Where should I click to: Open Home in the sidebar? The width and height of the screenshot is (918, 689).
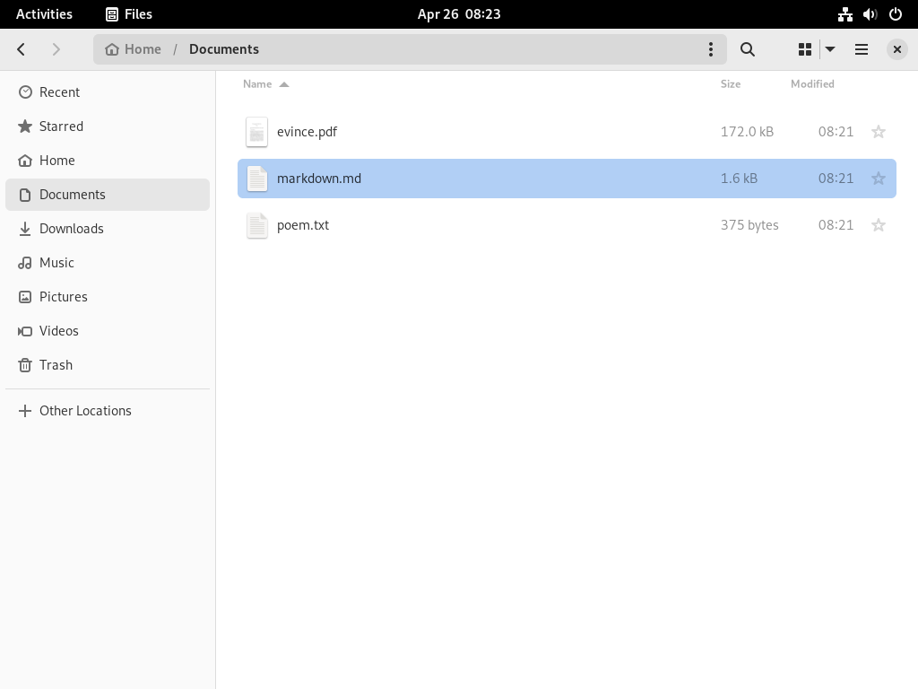108,161
